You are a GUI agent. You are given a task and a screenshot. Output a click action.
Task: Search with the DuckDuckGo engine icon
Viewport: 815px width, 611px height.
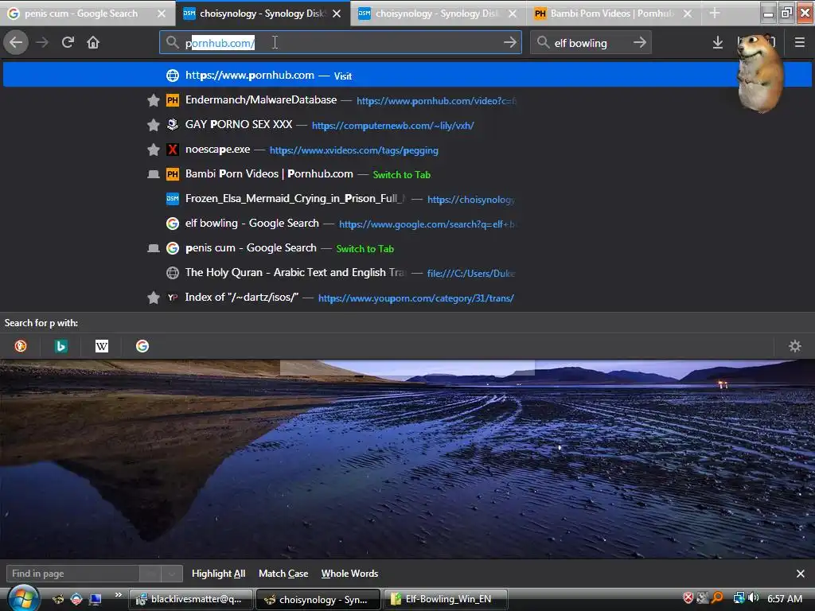point(21,346)
